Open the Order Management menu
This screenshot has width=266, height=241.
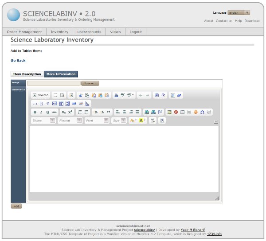[x=24, y=32]
